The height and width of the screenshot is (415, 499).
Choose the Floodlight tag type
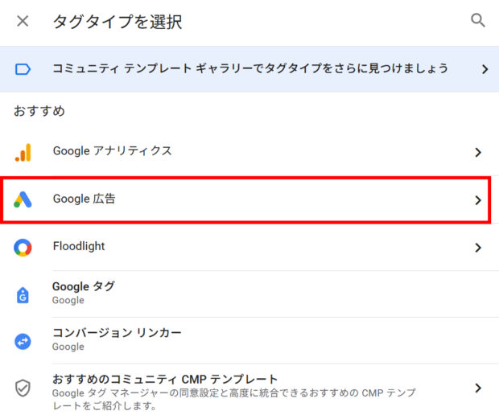tap(79, 246)
